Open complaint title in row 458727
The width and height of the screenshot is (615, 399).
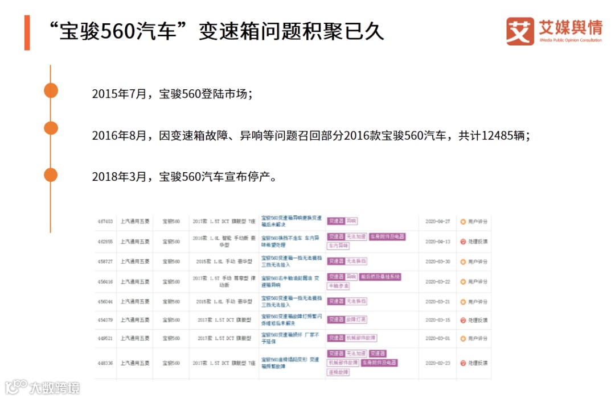[x=292, y=261]
